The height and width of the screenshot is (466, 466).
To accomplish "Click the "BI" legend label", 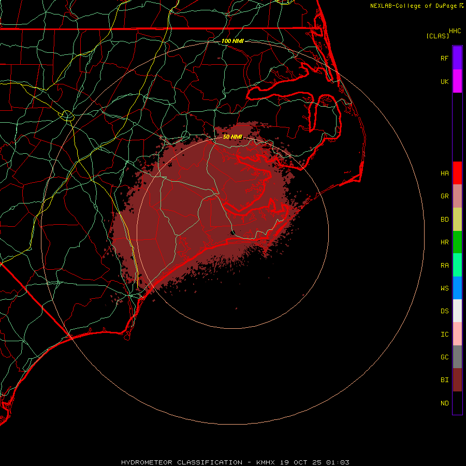I will pos(445,380).
